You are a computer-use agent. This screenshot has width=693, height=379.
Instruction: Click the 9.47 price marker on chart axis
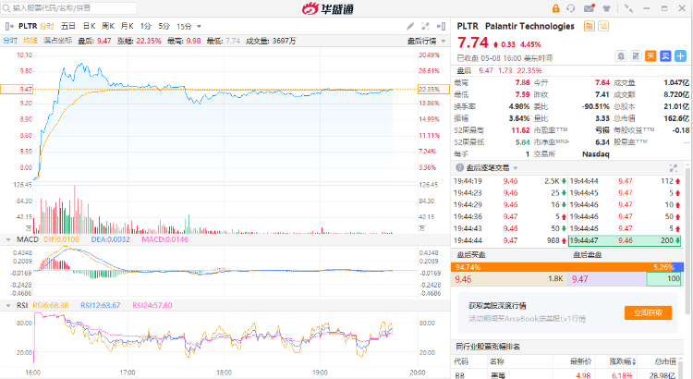[17, 90]
